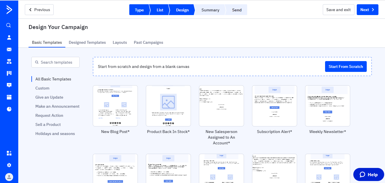Viewport: 385px width, 183px height.
Task: Open Settings gear in sidebar
Action: tap(9, 165)
